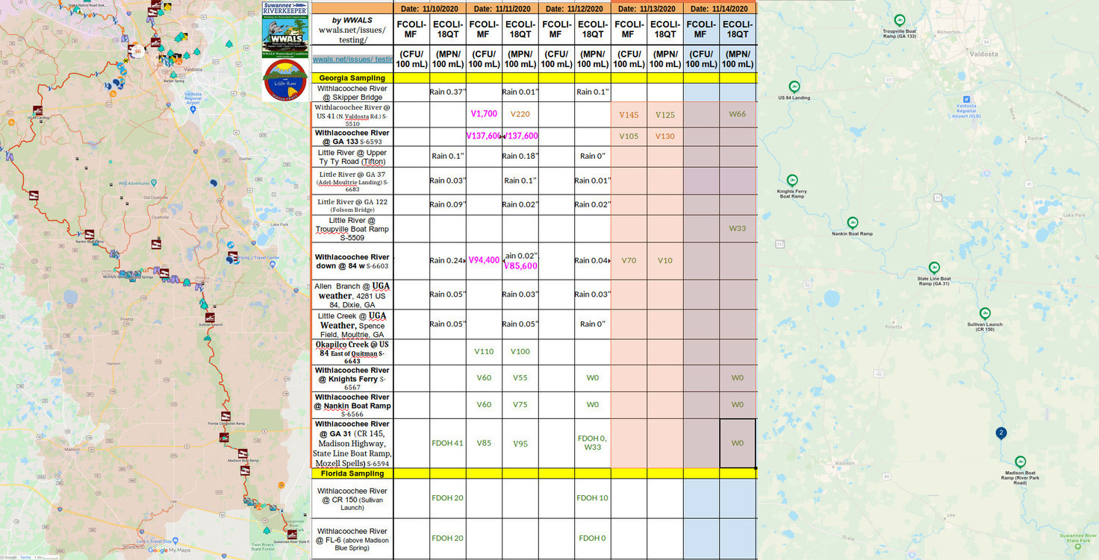Select the W66 cell
This screenshot has height=560, width=1099.
click(x=738, y=114)
